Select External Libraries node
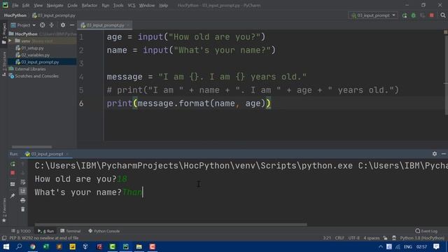The height and width of the screenshot is (252, 448). 30,69
